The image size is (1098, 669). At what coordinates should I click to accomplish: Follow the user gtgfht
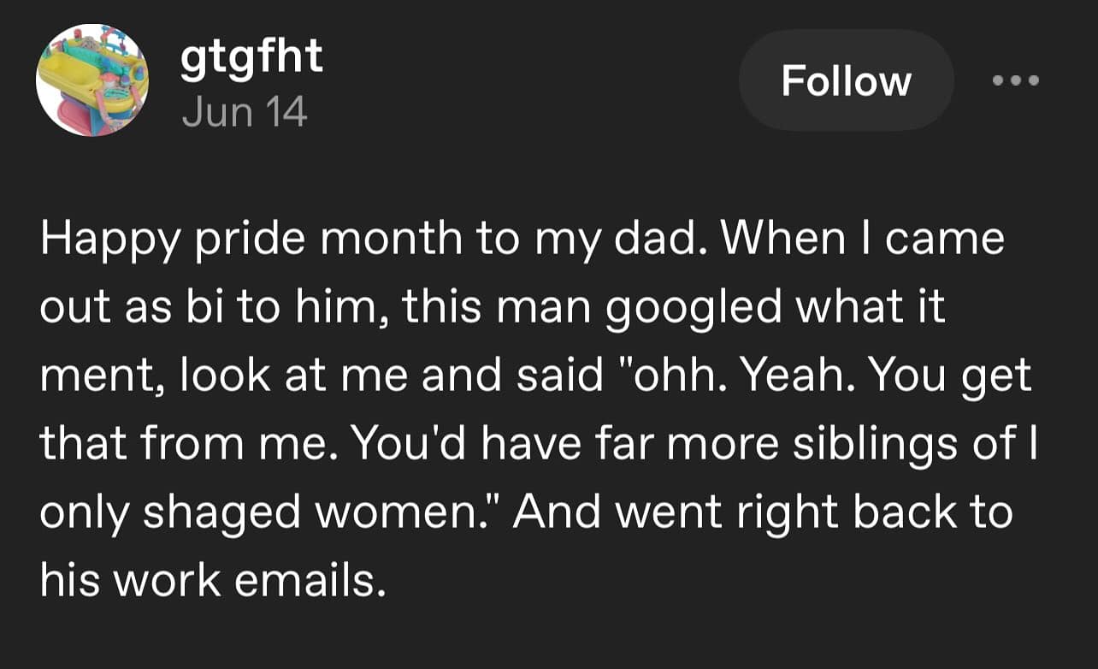(x=846, y=80)
